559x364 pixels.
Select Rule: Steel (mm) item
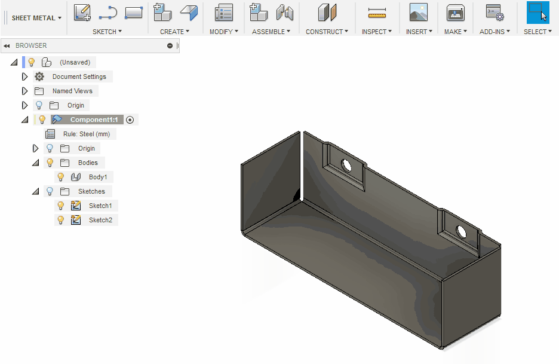[85, 134]
